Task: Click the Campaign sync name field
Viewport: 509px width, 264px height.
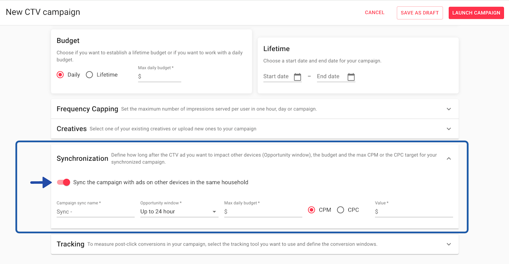Action: pyautogui.click(x=95, y=212)
